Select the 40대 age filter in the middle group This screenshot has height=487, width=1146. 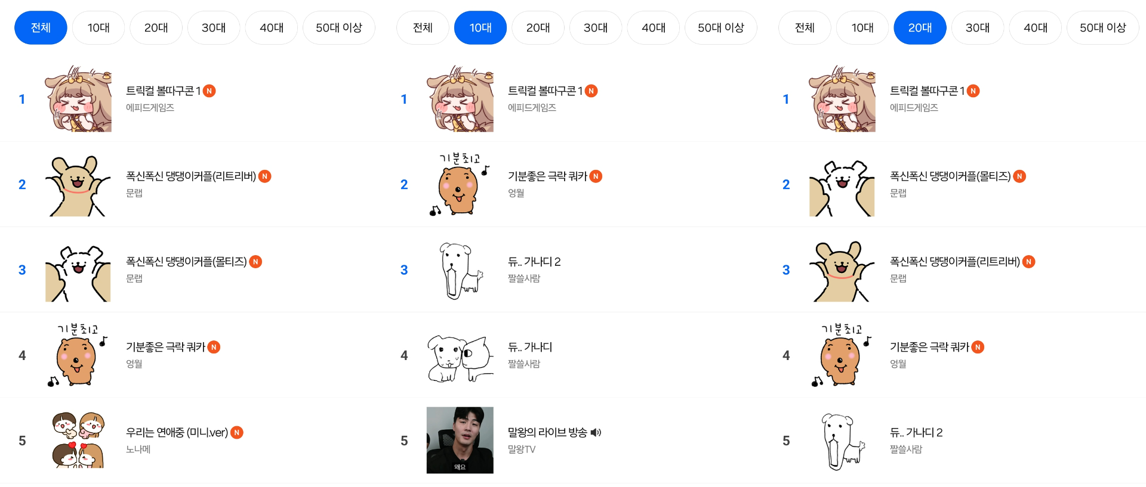pyautogui.click(x=654, y=27)
